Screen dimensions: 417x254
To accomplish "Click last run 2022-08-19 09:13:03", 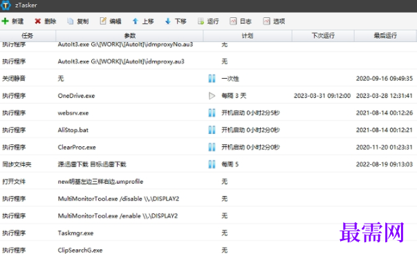I will coord(384,164).
